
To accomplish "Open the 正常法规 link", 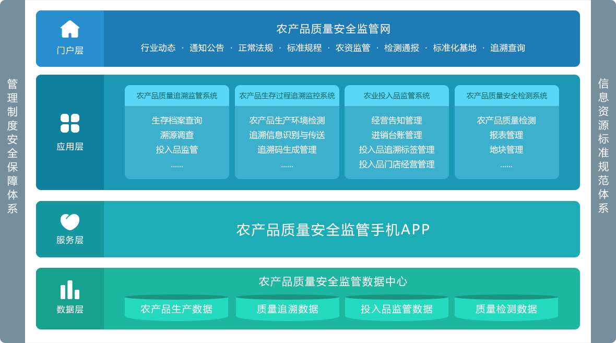I will (x=255, y=48).
